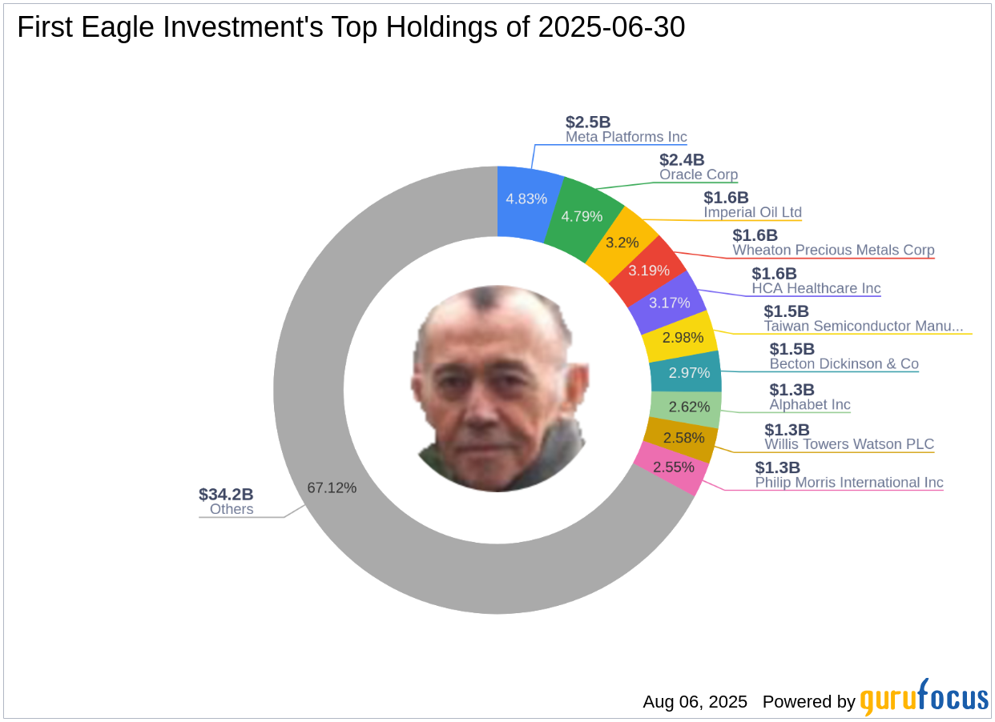Select the yellow Taiwan Semiconductor slice

click(680, 336)
